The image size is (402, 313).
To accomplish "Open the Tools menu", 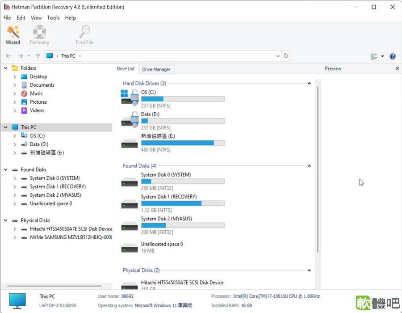I will 53,18.
